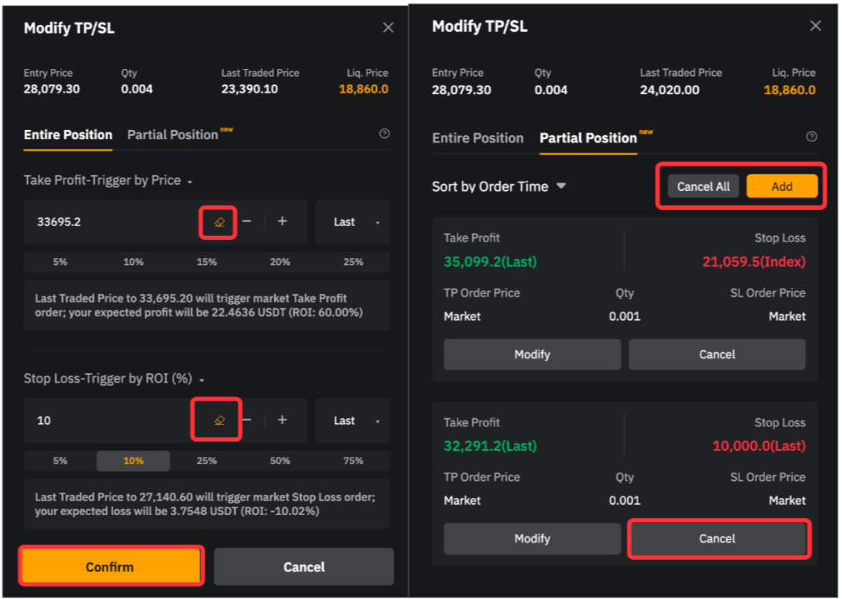
Task: Click Add to create a new partial order
Action: click(x=782, y=187)
